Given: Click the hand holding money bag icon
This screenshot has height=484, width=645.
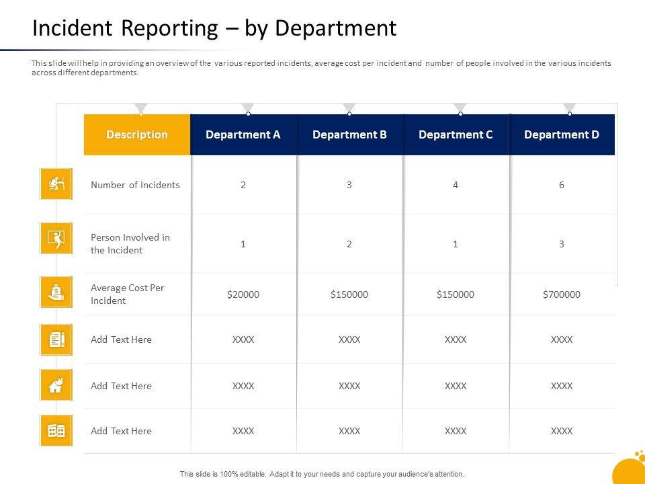Looking at the screenshot, I should 56,292.
